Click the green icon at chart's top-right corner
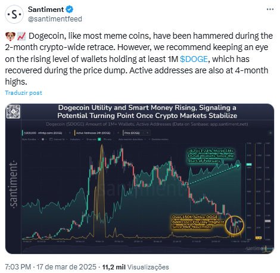The image size is (280, 273). click(x=270, y=133)
